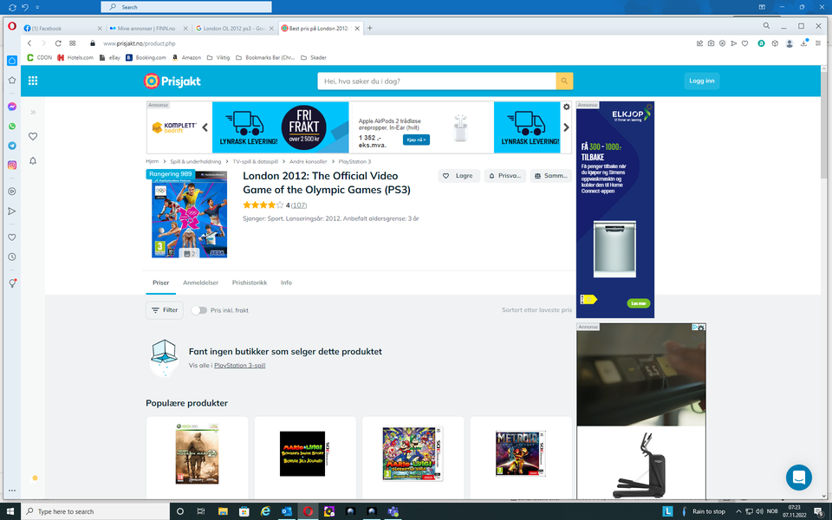
Task: Click Prisjakt search input field
Action: click(x=436, y=81)
